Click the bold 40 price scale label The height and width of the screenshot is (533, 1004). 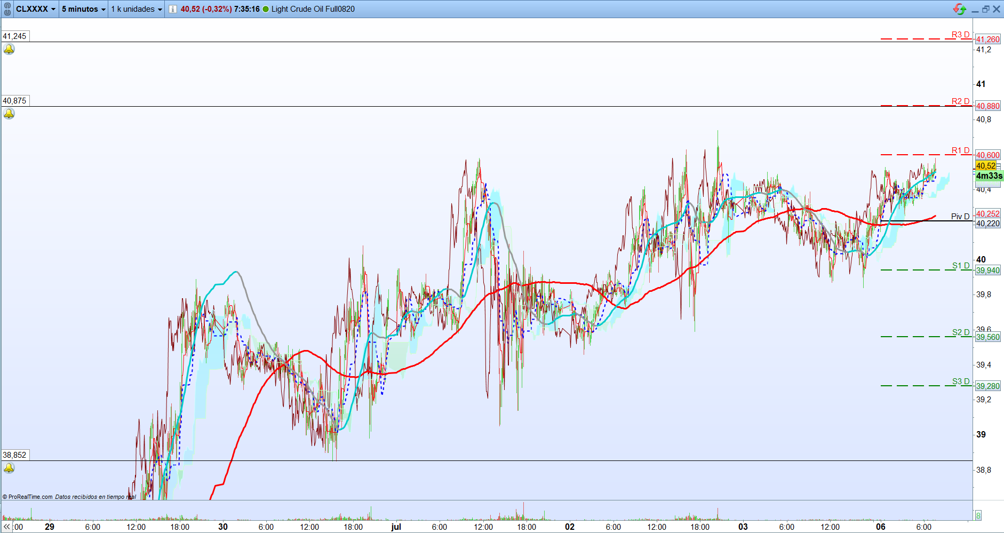981,259
